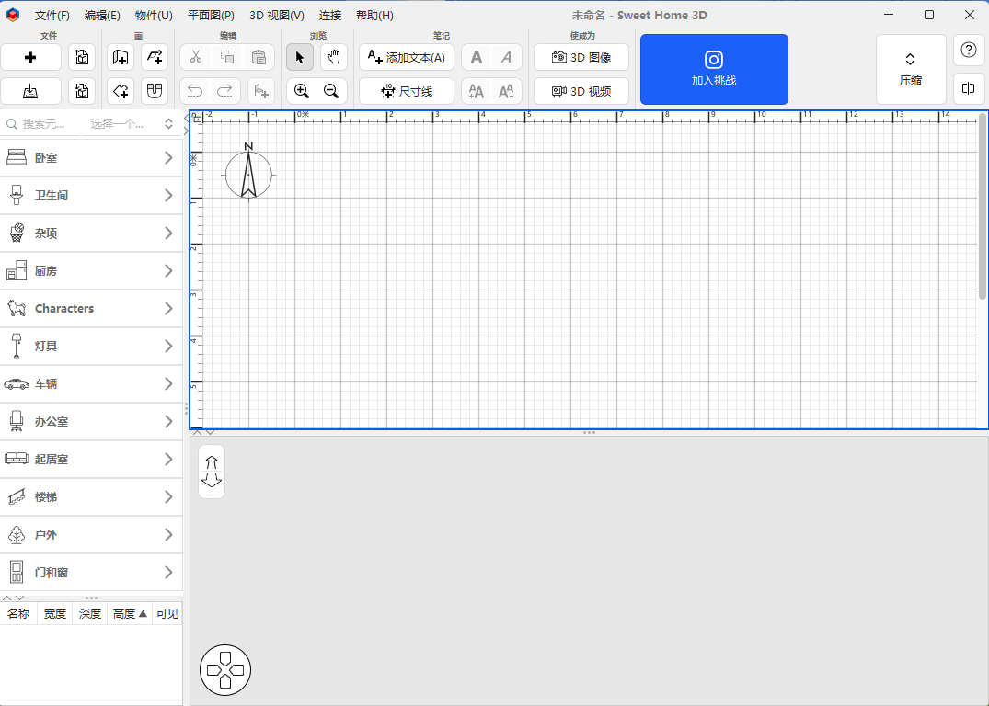Click the help question mark icon
The image size is (989, 706).
968,51
